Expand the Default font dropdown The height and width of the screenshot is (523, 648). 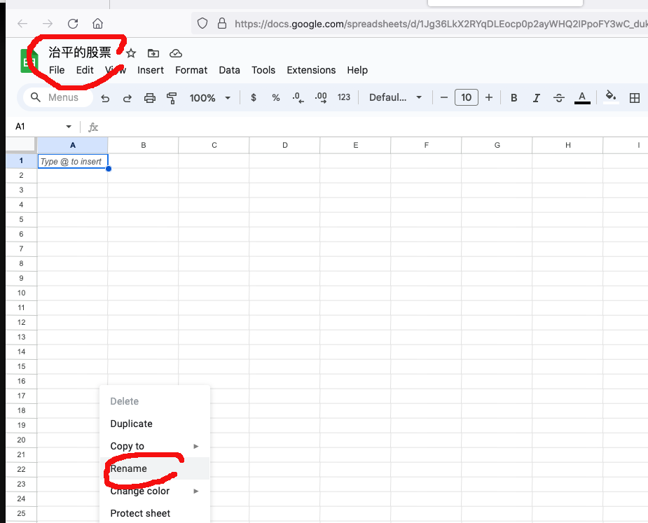click(396, 98)
